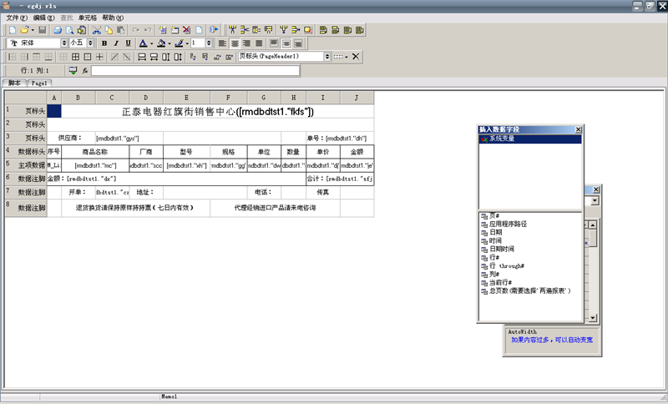Open the font size dropdown showing 小五
The image size is (668, 404).
pyautogui.click(x=90, y=43)
